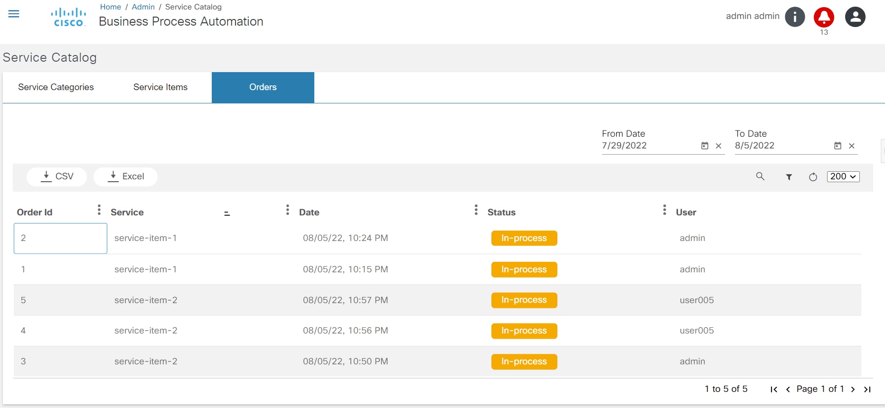
Task: Open the Order Id column menu
Action: pyautogui.click(x=99, y=210)
